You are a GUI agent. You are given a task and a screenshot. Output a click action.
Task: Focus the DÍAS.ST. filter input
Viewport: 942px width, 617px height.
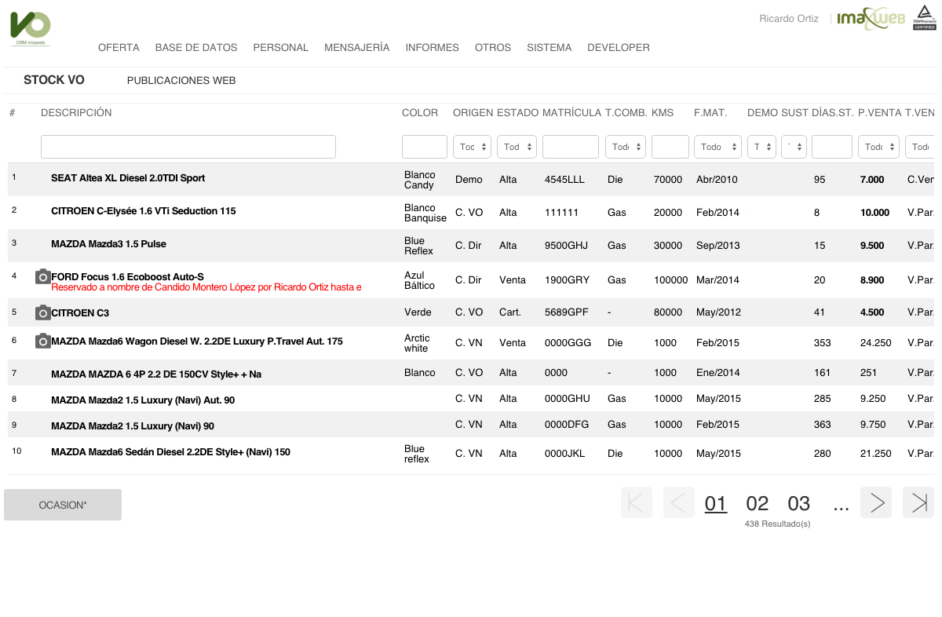pos(832,147)
